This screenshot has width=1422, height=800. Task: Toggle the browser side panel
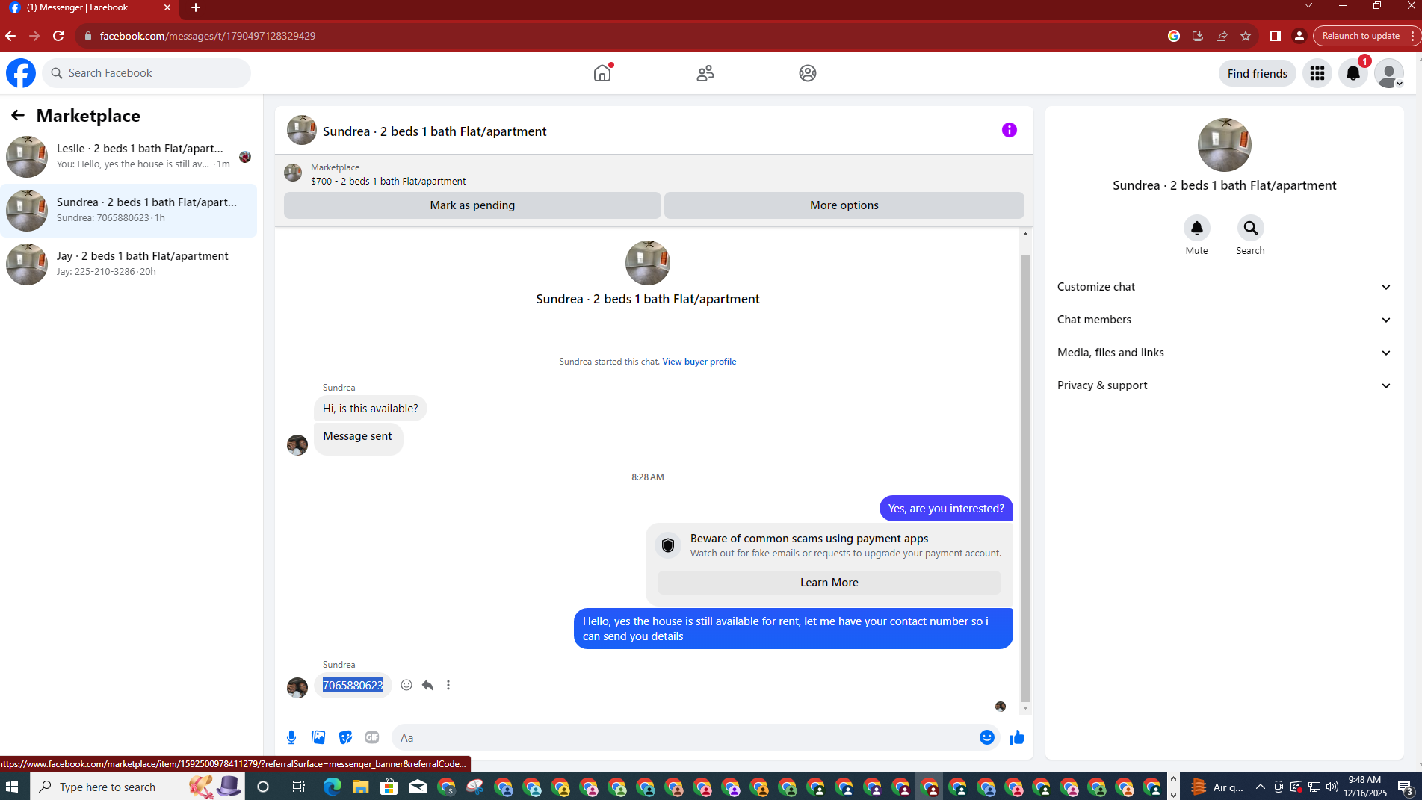coord(1276,36)
